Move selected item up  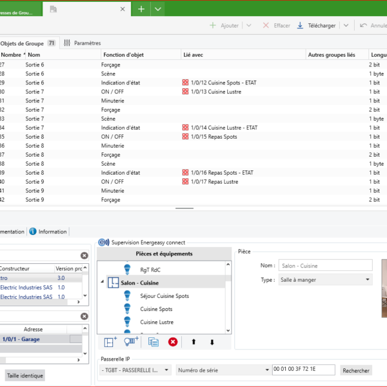pyautogui.click(x=192, y=342)
